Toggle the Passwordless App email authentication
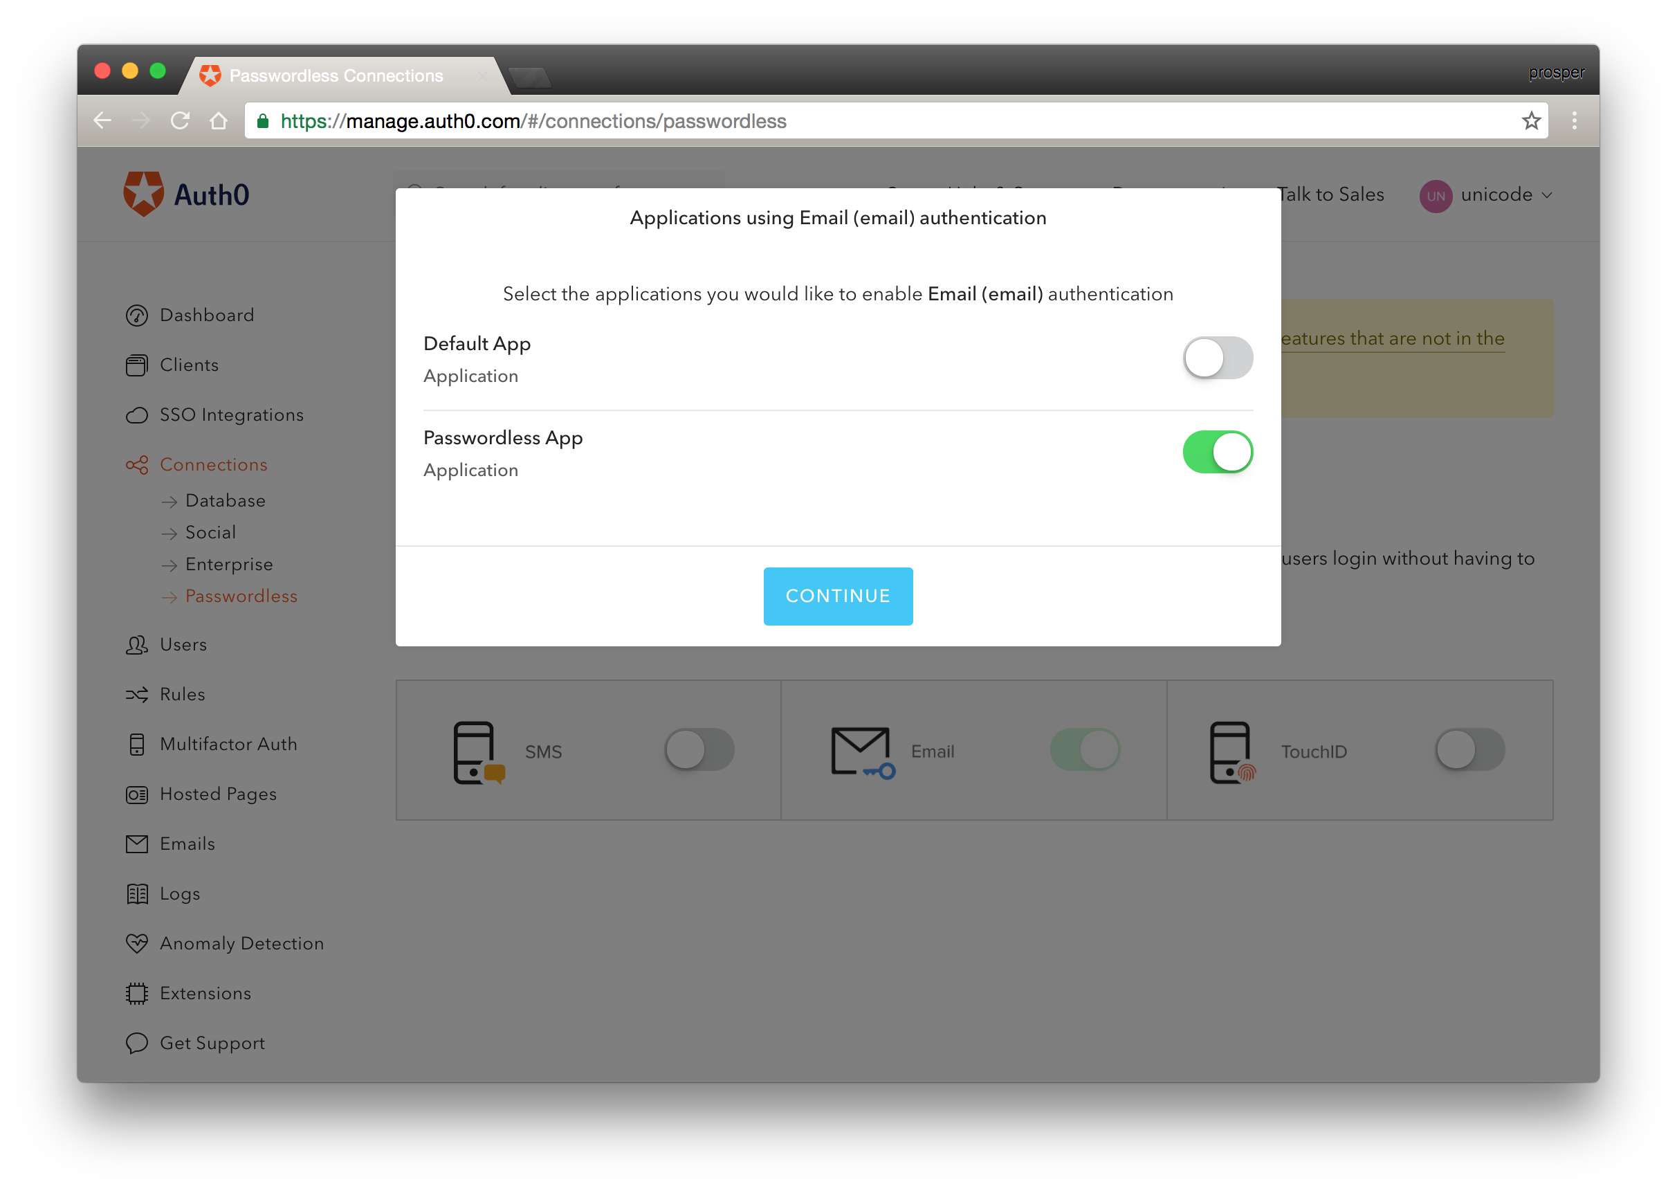The image size is (1677, 1193). pos(1218,452)
